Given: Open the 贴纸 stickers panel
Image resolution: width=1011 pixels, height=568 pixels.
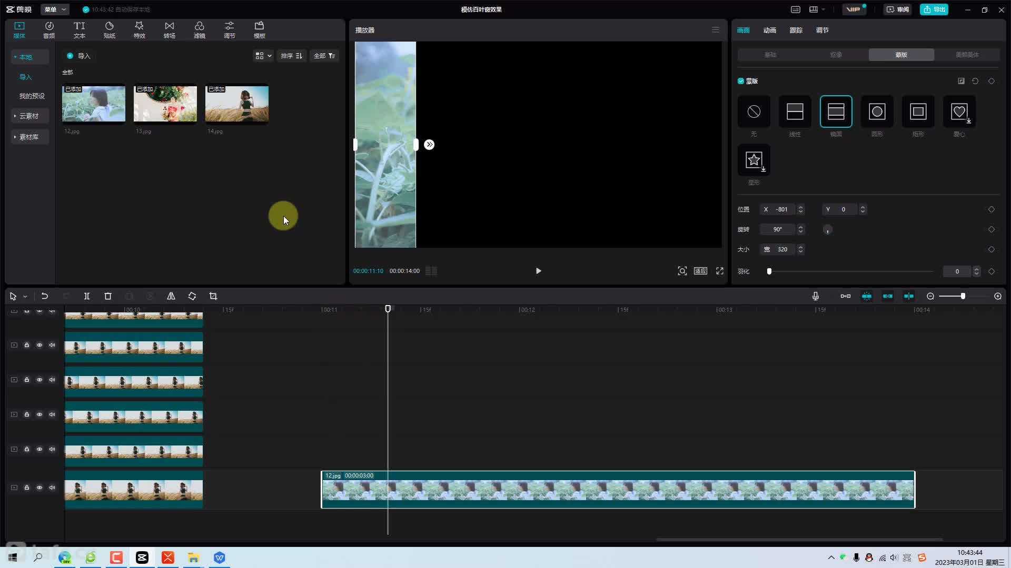Looking at the screenshot, I should [109, 30].
